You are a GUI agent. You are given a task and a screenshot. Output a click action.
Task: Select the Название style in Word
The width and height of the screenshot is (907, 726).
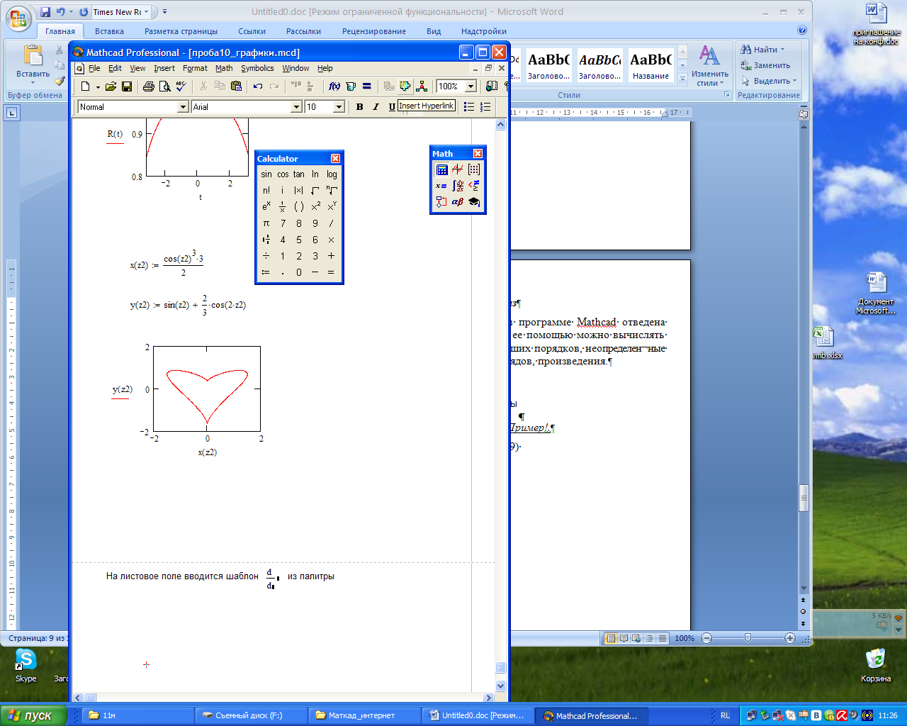pos(650,65)
